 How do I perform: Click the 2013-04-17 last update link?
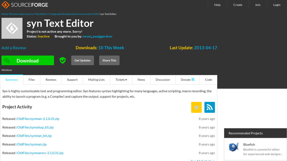pos(206,48)
